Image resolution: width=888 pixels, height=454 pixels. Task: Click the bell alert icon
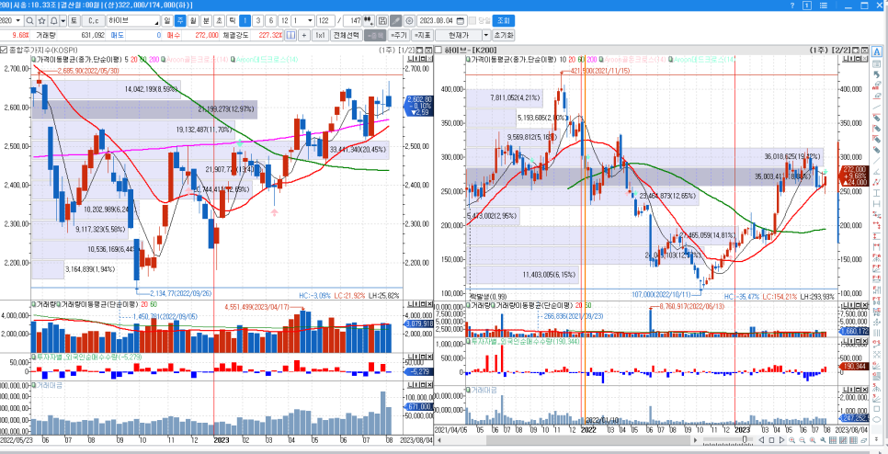(53, 20)
